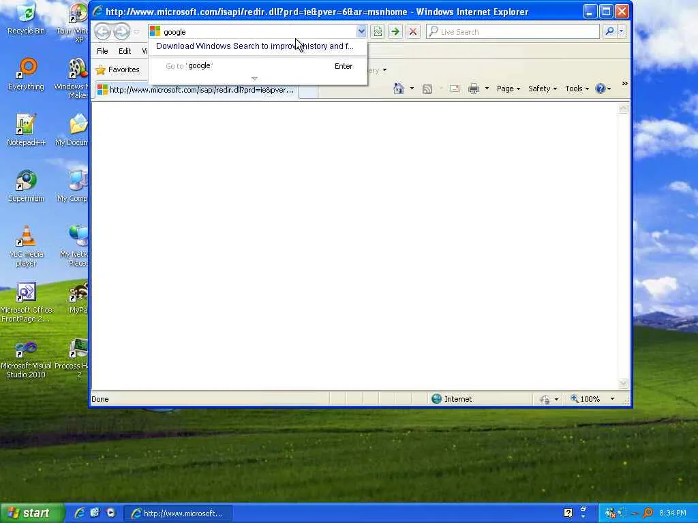Click the Print printer icon
This screenshot has width=698, height=523.
[474, 89]
